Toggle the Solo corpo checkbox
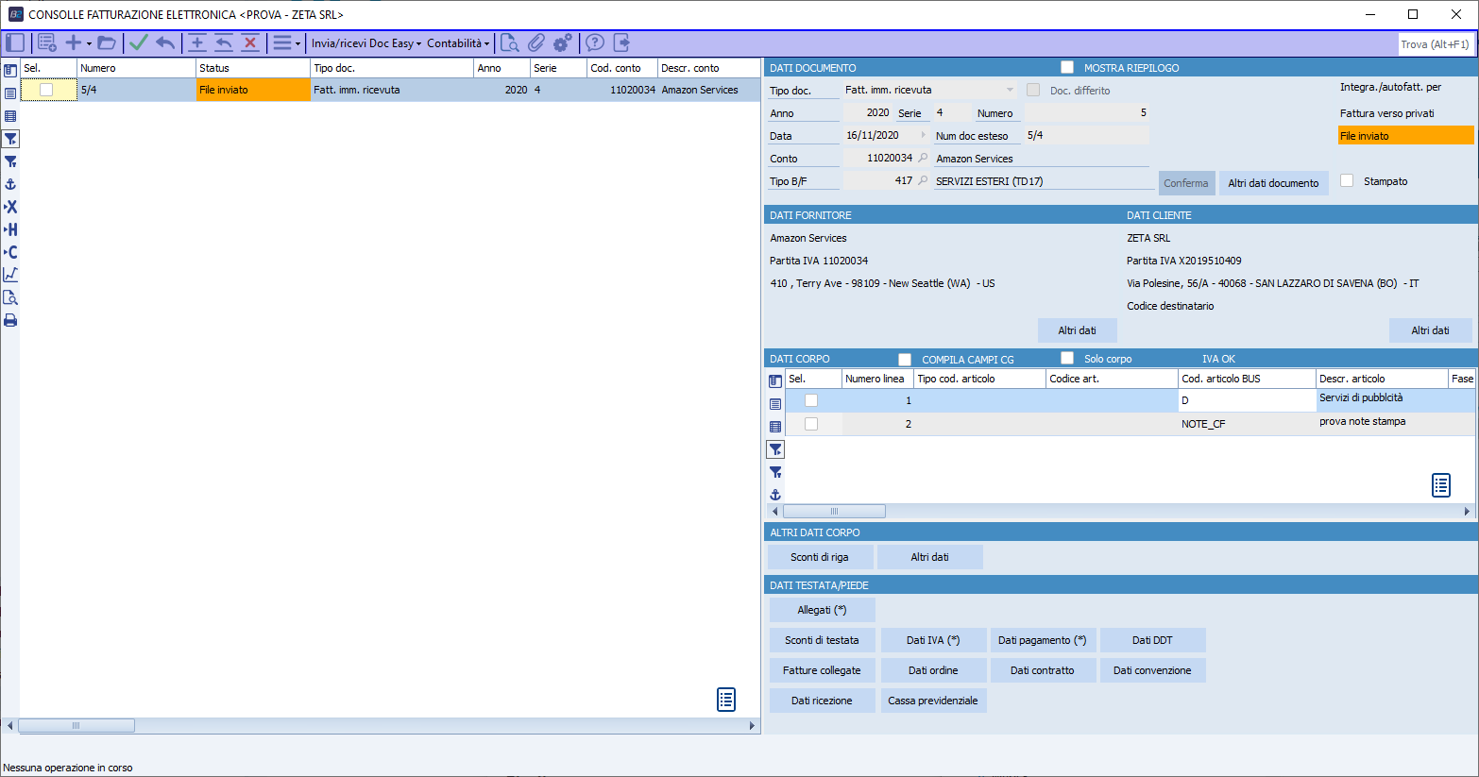This screenshot has width=1479, height=777. tap(1067, 358)
